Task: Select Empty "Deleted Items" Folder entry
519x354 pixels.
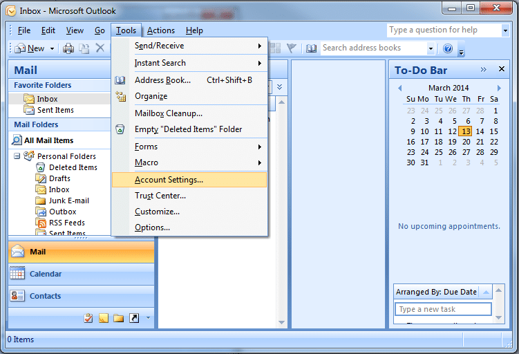Action: point(189,129)
